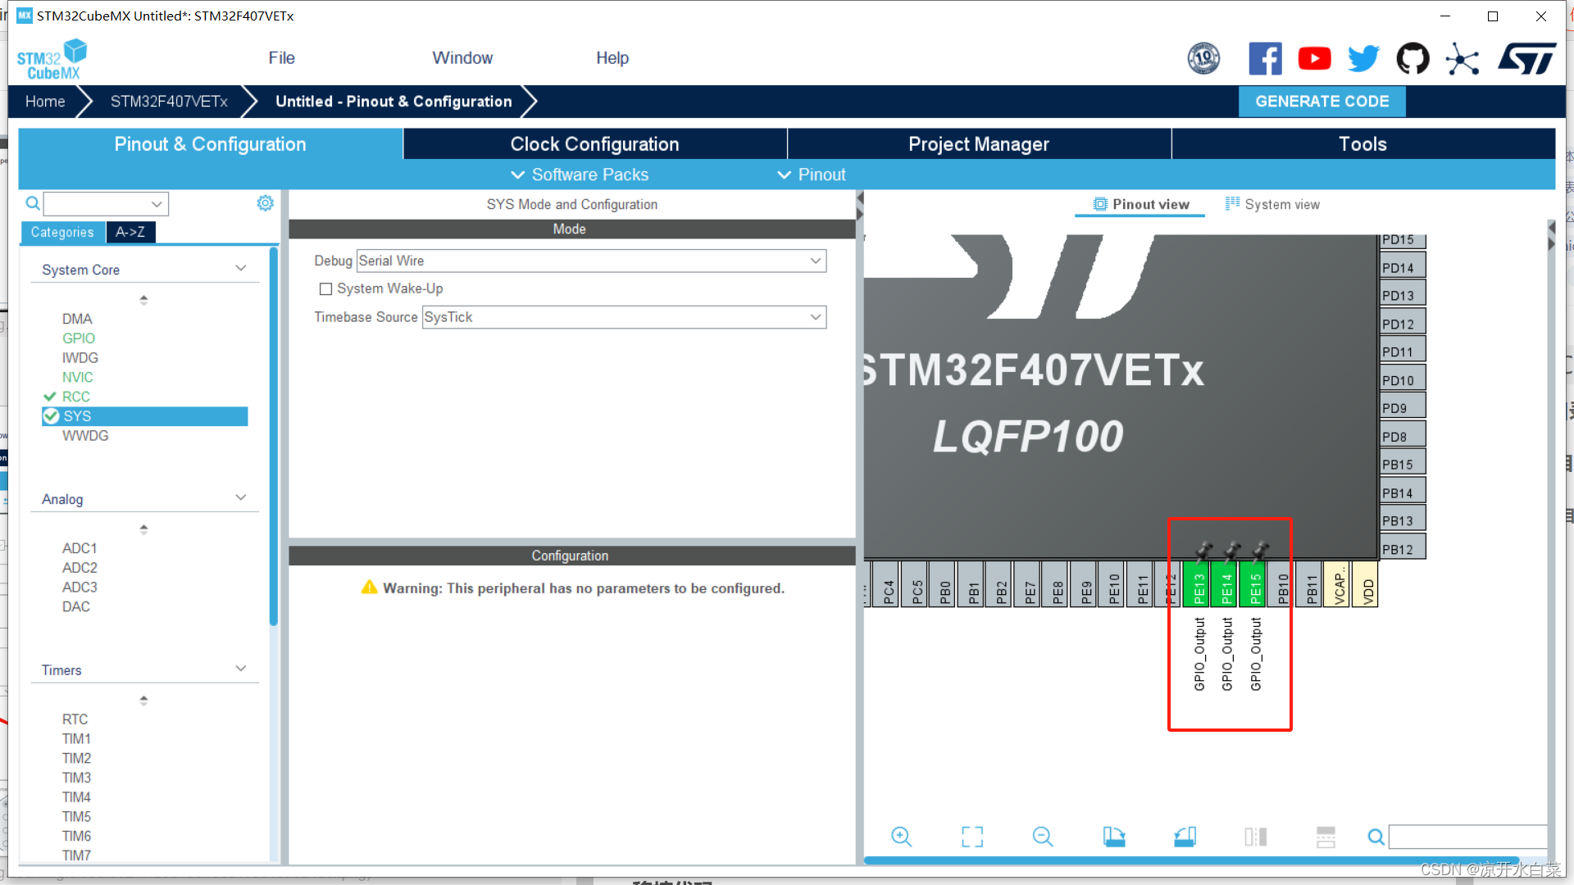Viewport: 1574px width, 885px height.
Task: Select ADC1 in Analog list
Action: point(80,548)
